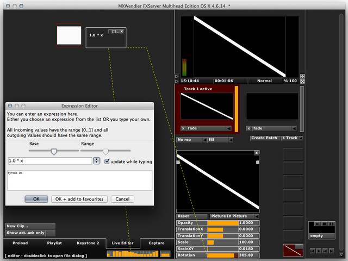Close the picture-in-picture preview with its x
Viewport: 348px width, 261px height.
coord(257,153)
